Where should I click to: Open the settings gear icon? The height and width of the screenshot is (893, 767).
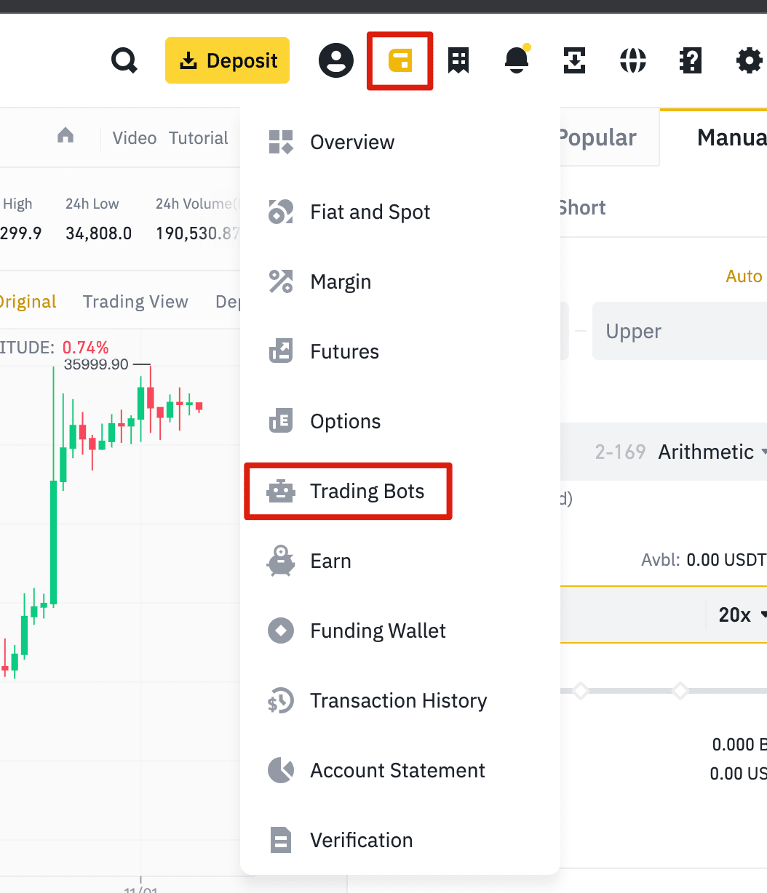pos(749,61)
